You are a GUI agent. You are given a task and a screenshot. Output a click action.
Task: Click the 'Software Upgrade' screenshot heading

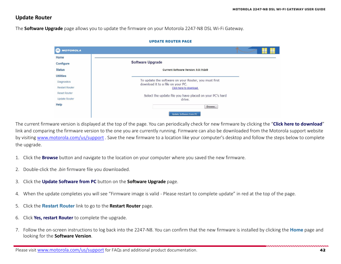click(147, 62)
